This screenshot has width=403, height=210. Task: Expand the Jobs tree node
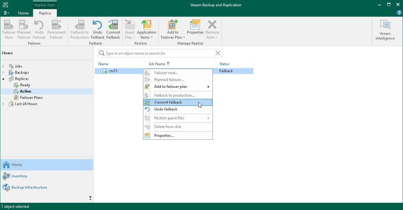[3, 66]
